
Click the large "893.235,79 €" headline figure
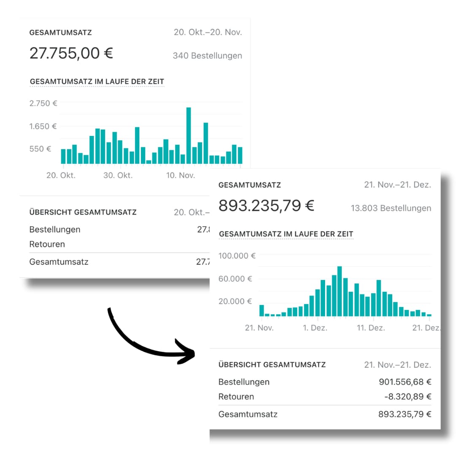point(266,206)
